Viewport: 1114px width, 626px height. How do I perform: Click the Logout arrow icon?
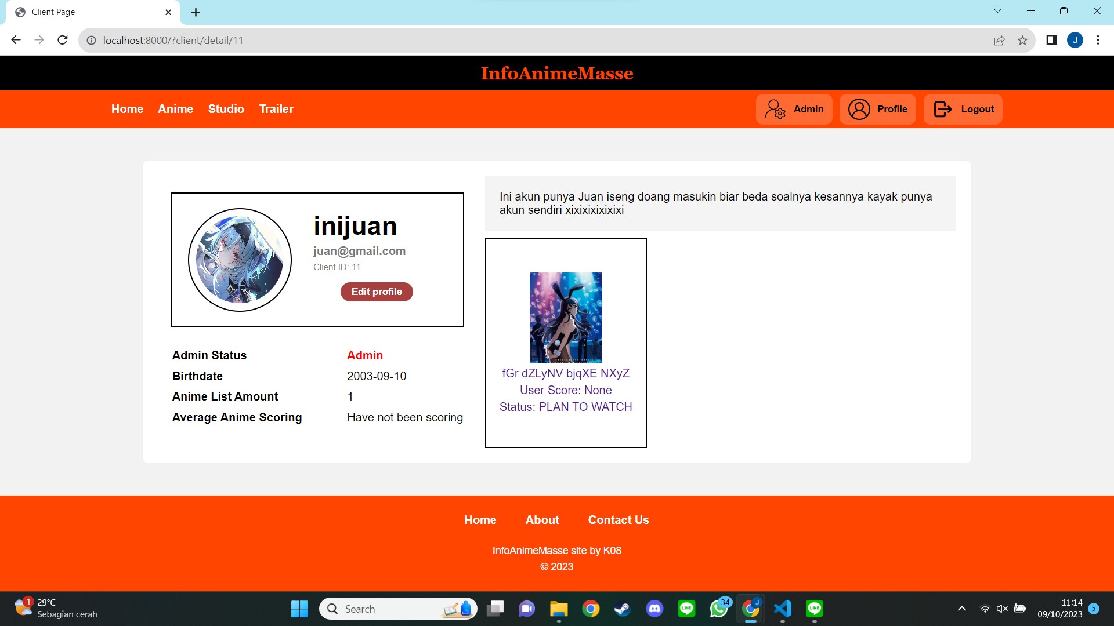coord(942,109)
